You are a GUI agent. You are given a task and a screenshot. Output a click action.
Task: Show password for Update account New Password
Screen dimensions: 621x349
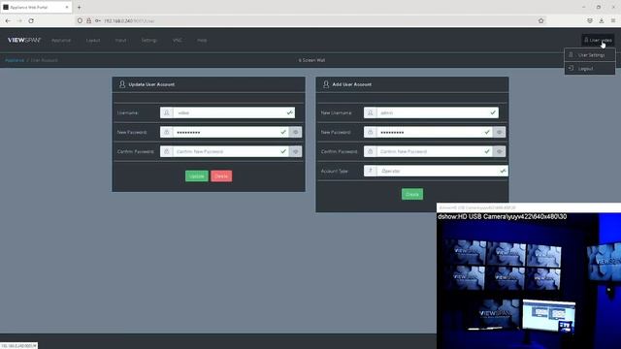[x=295, y=132]
